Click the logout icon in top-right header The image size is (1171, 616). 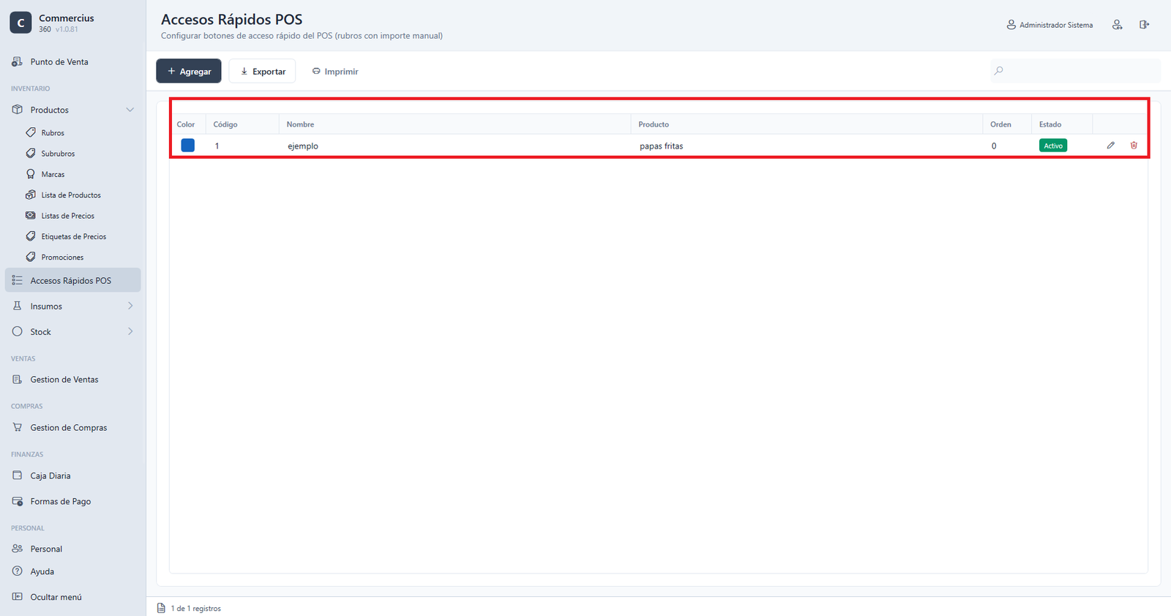click(x=1144, y=25)
